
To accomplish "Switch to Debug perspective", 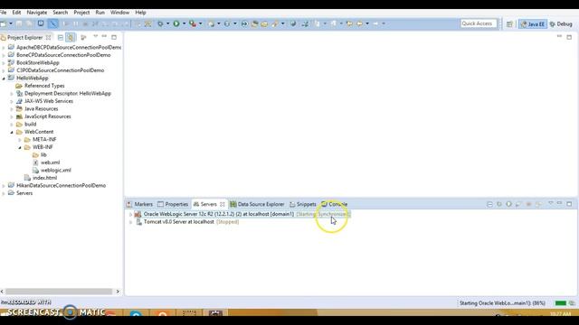I will coord(561,24).
